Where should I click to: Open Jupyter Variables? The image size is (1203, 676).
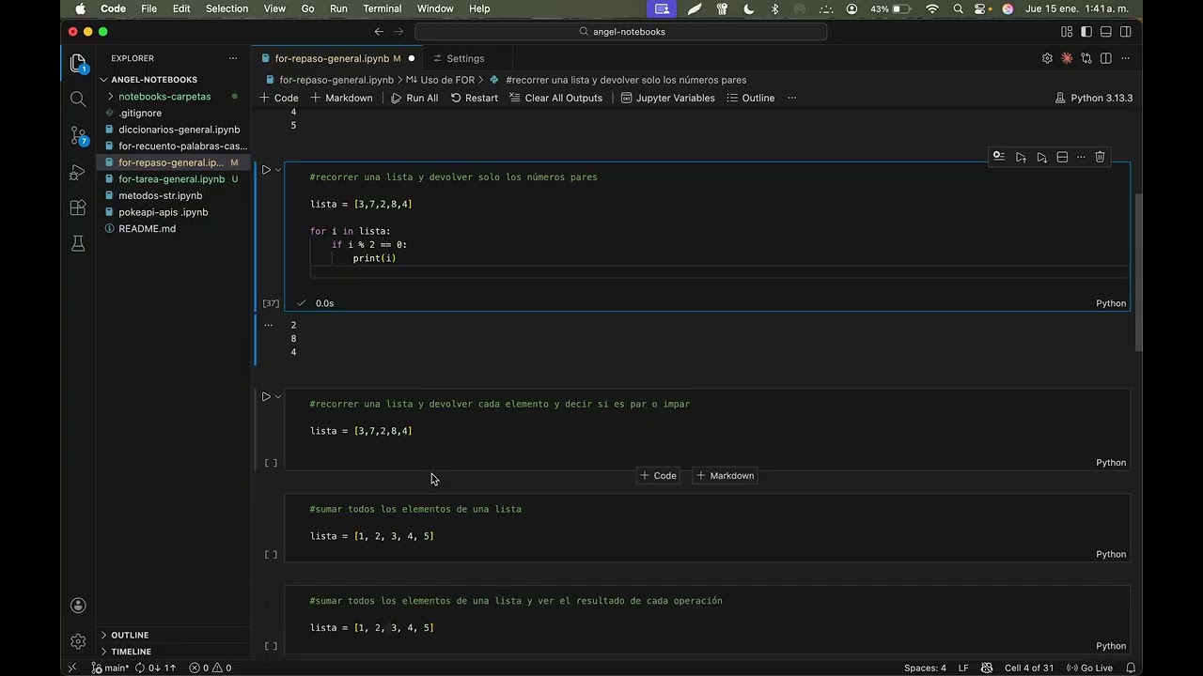[x=667, y=98]
